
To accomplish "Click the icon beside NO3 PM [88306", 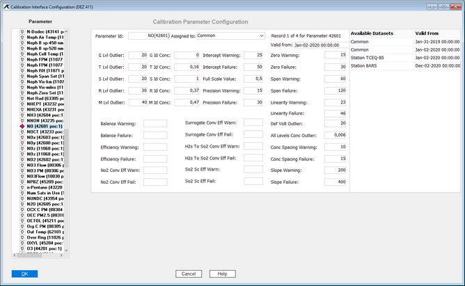I will click(x=22, y=170).
